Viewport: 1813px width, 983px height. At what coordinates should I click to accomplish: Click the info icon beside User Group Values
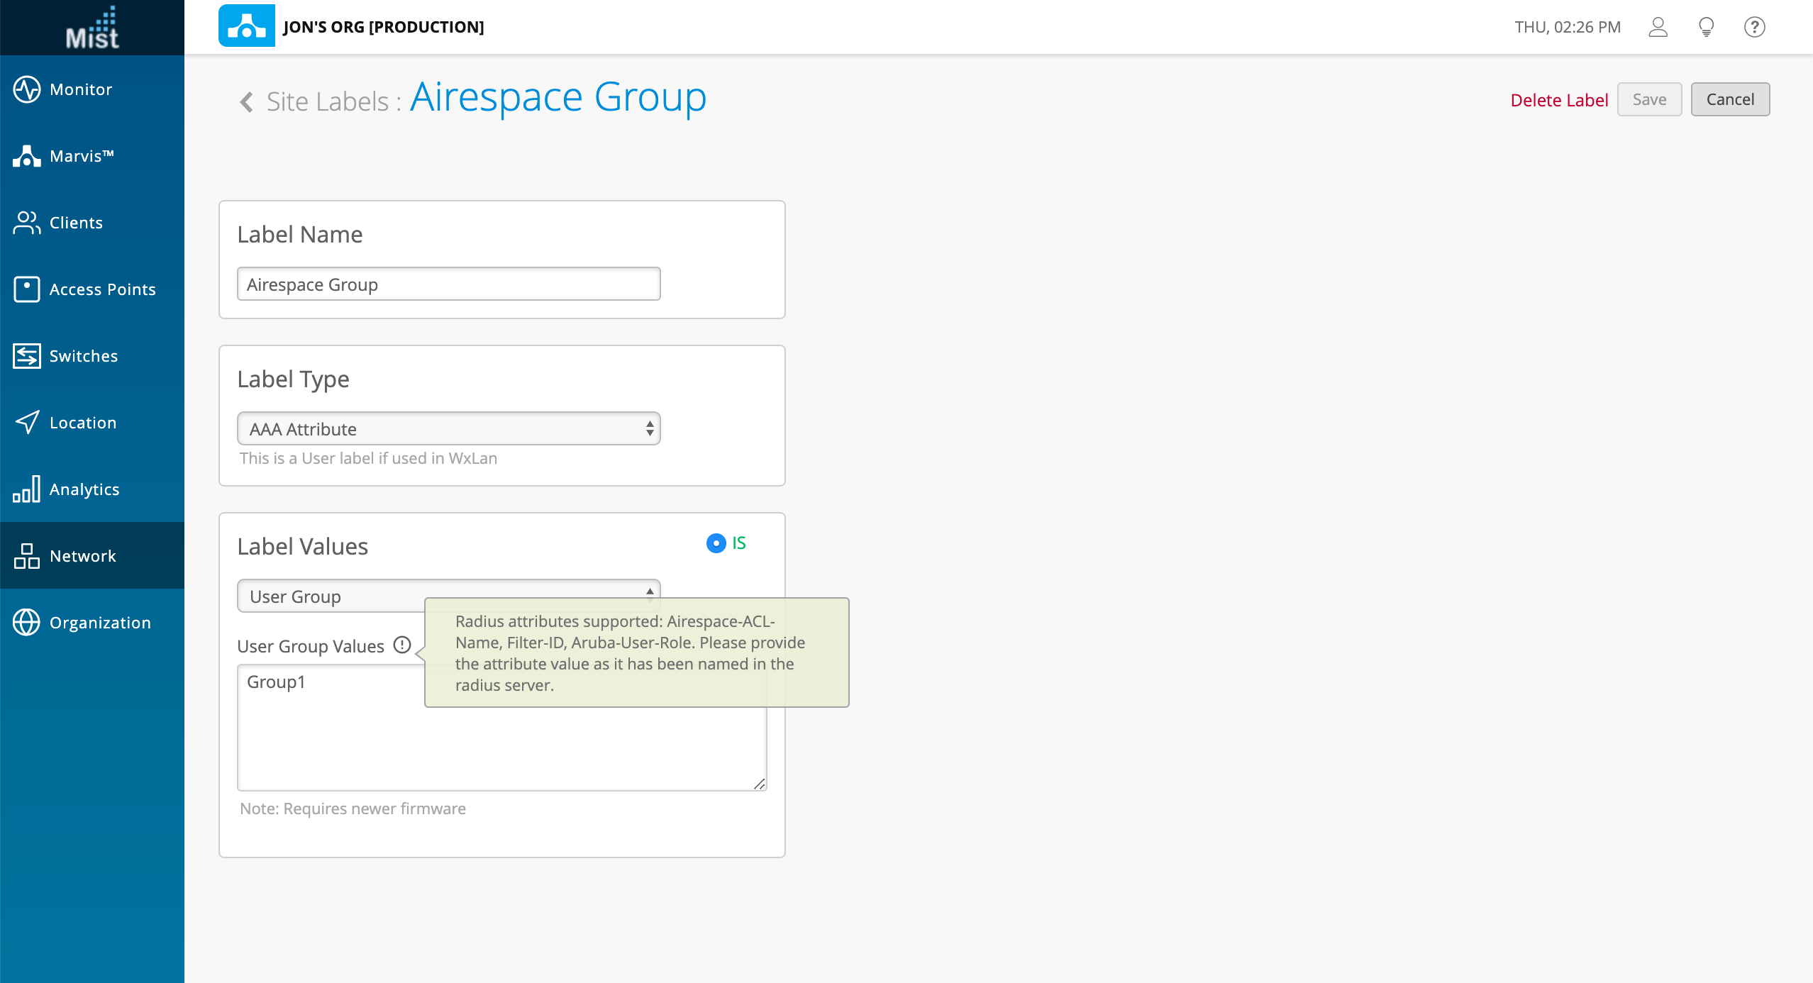(402, 645)
